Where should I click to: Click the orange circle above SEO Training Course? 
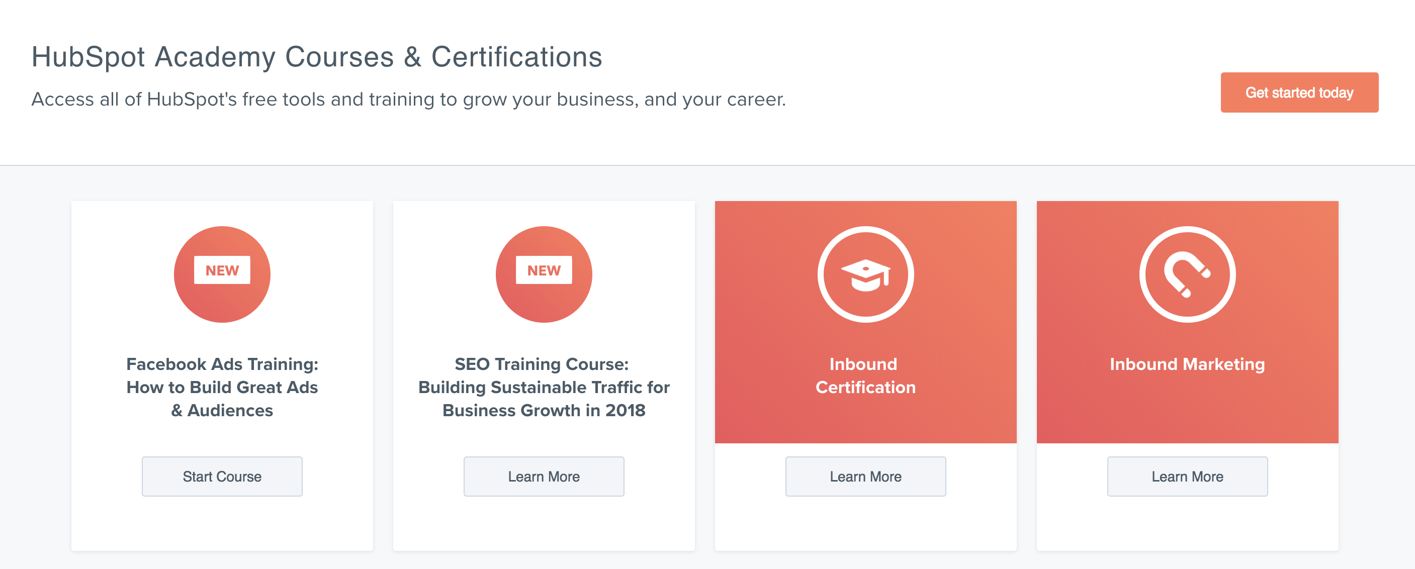[543, 274]
